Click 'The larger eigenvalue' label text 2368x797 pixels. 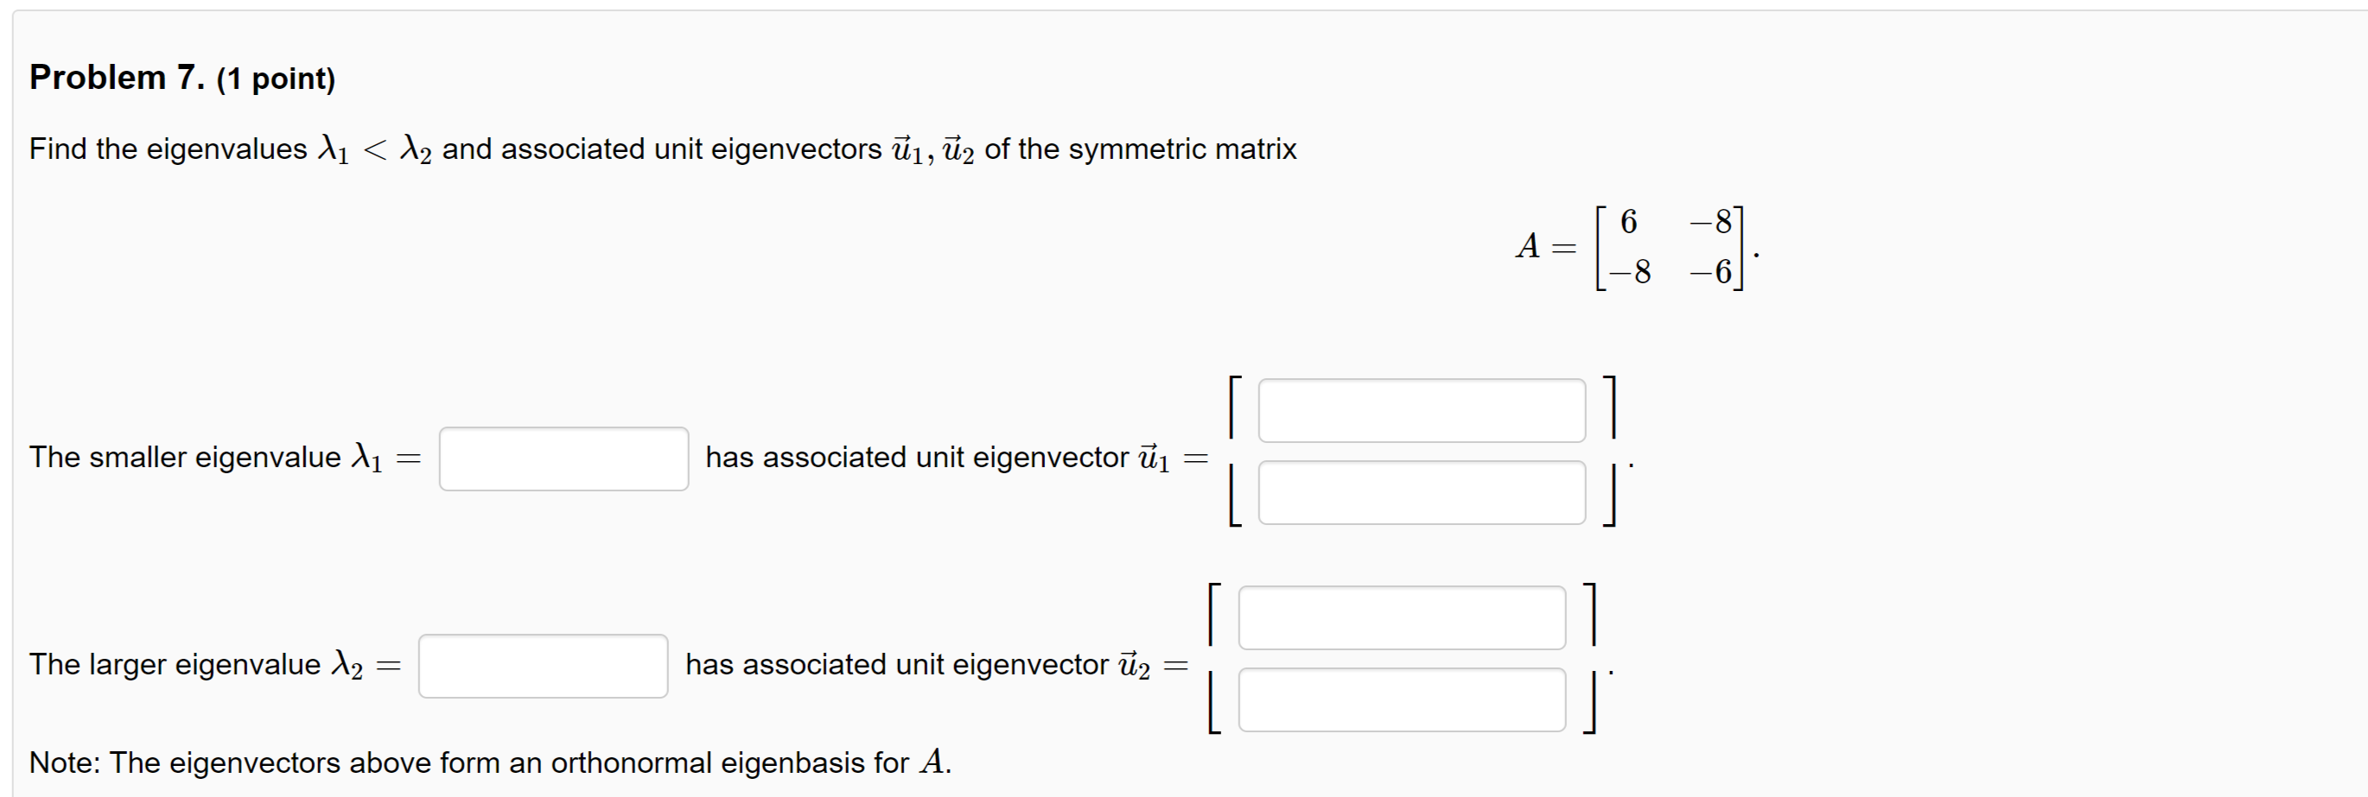point(175,665)
